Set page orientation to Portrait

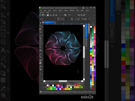(76, 19)
